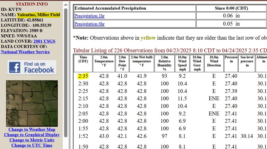Open the Precipitation 6hr link
The width and height of the screenshot is (267, 149).
click(x=90, y=24)
